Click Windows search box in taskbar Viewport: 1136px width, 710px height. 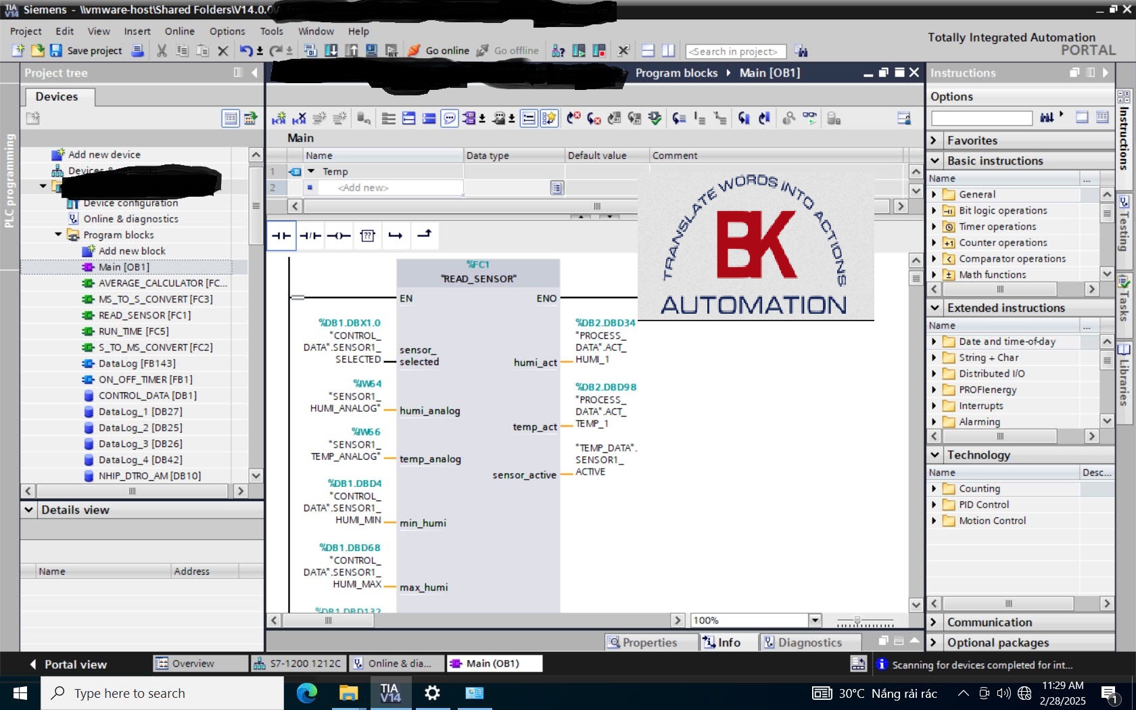(162, 693)
